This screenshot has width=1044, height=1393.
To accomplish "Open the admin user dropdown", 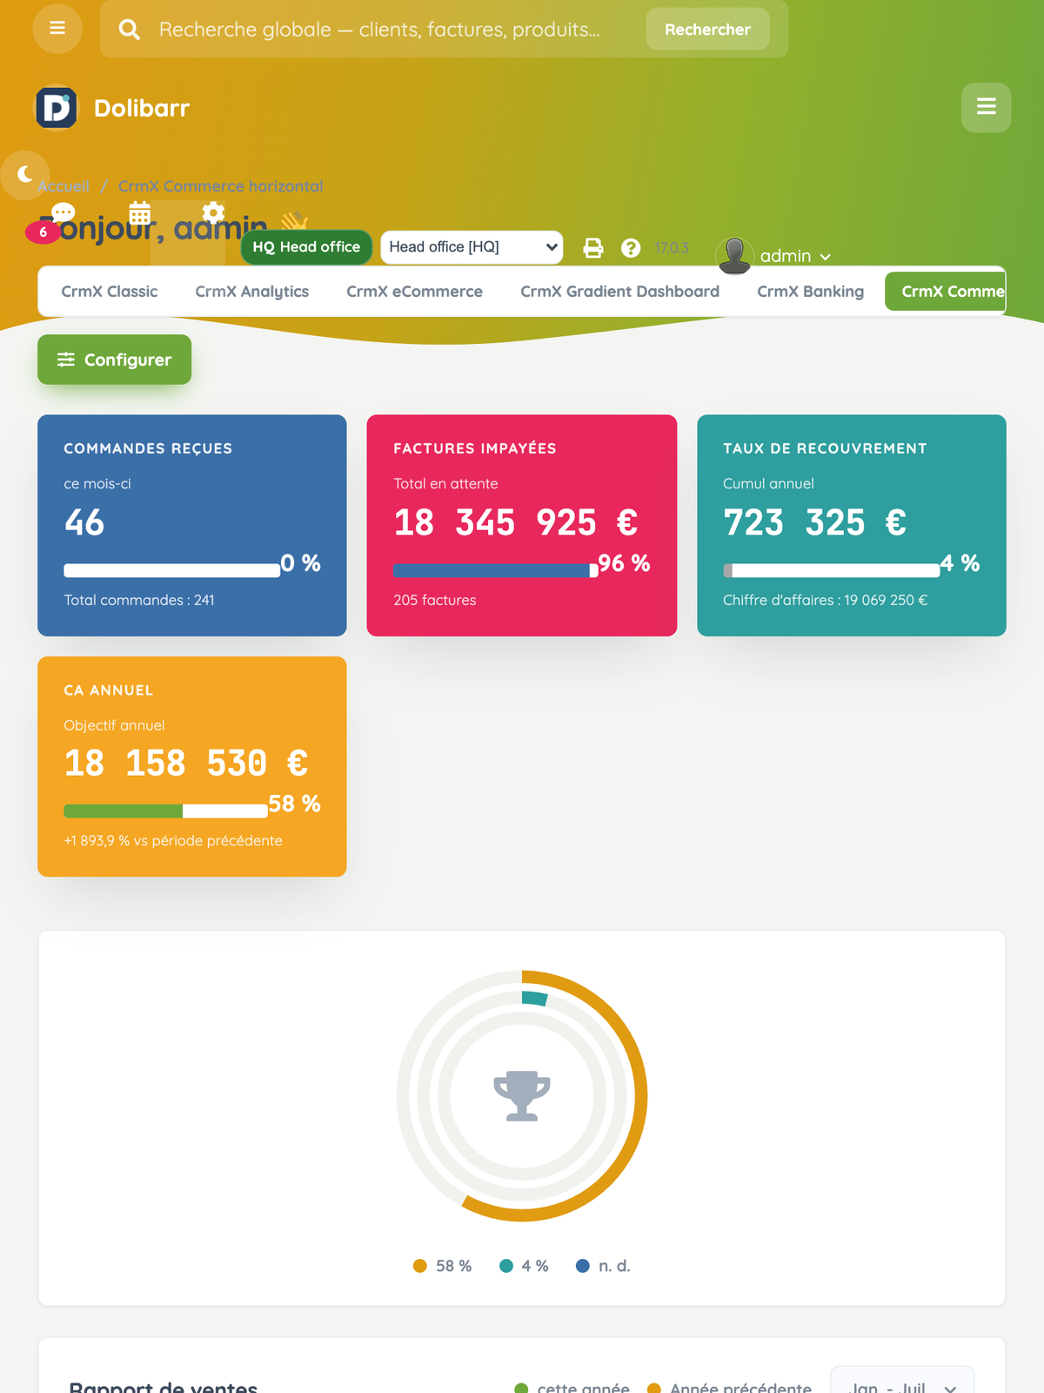I will click(x=774, y=255).
